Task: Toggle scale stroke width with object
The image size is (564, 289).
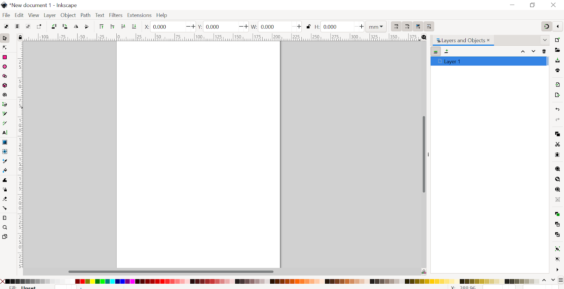Action: coord(396,26)
